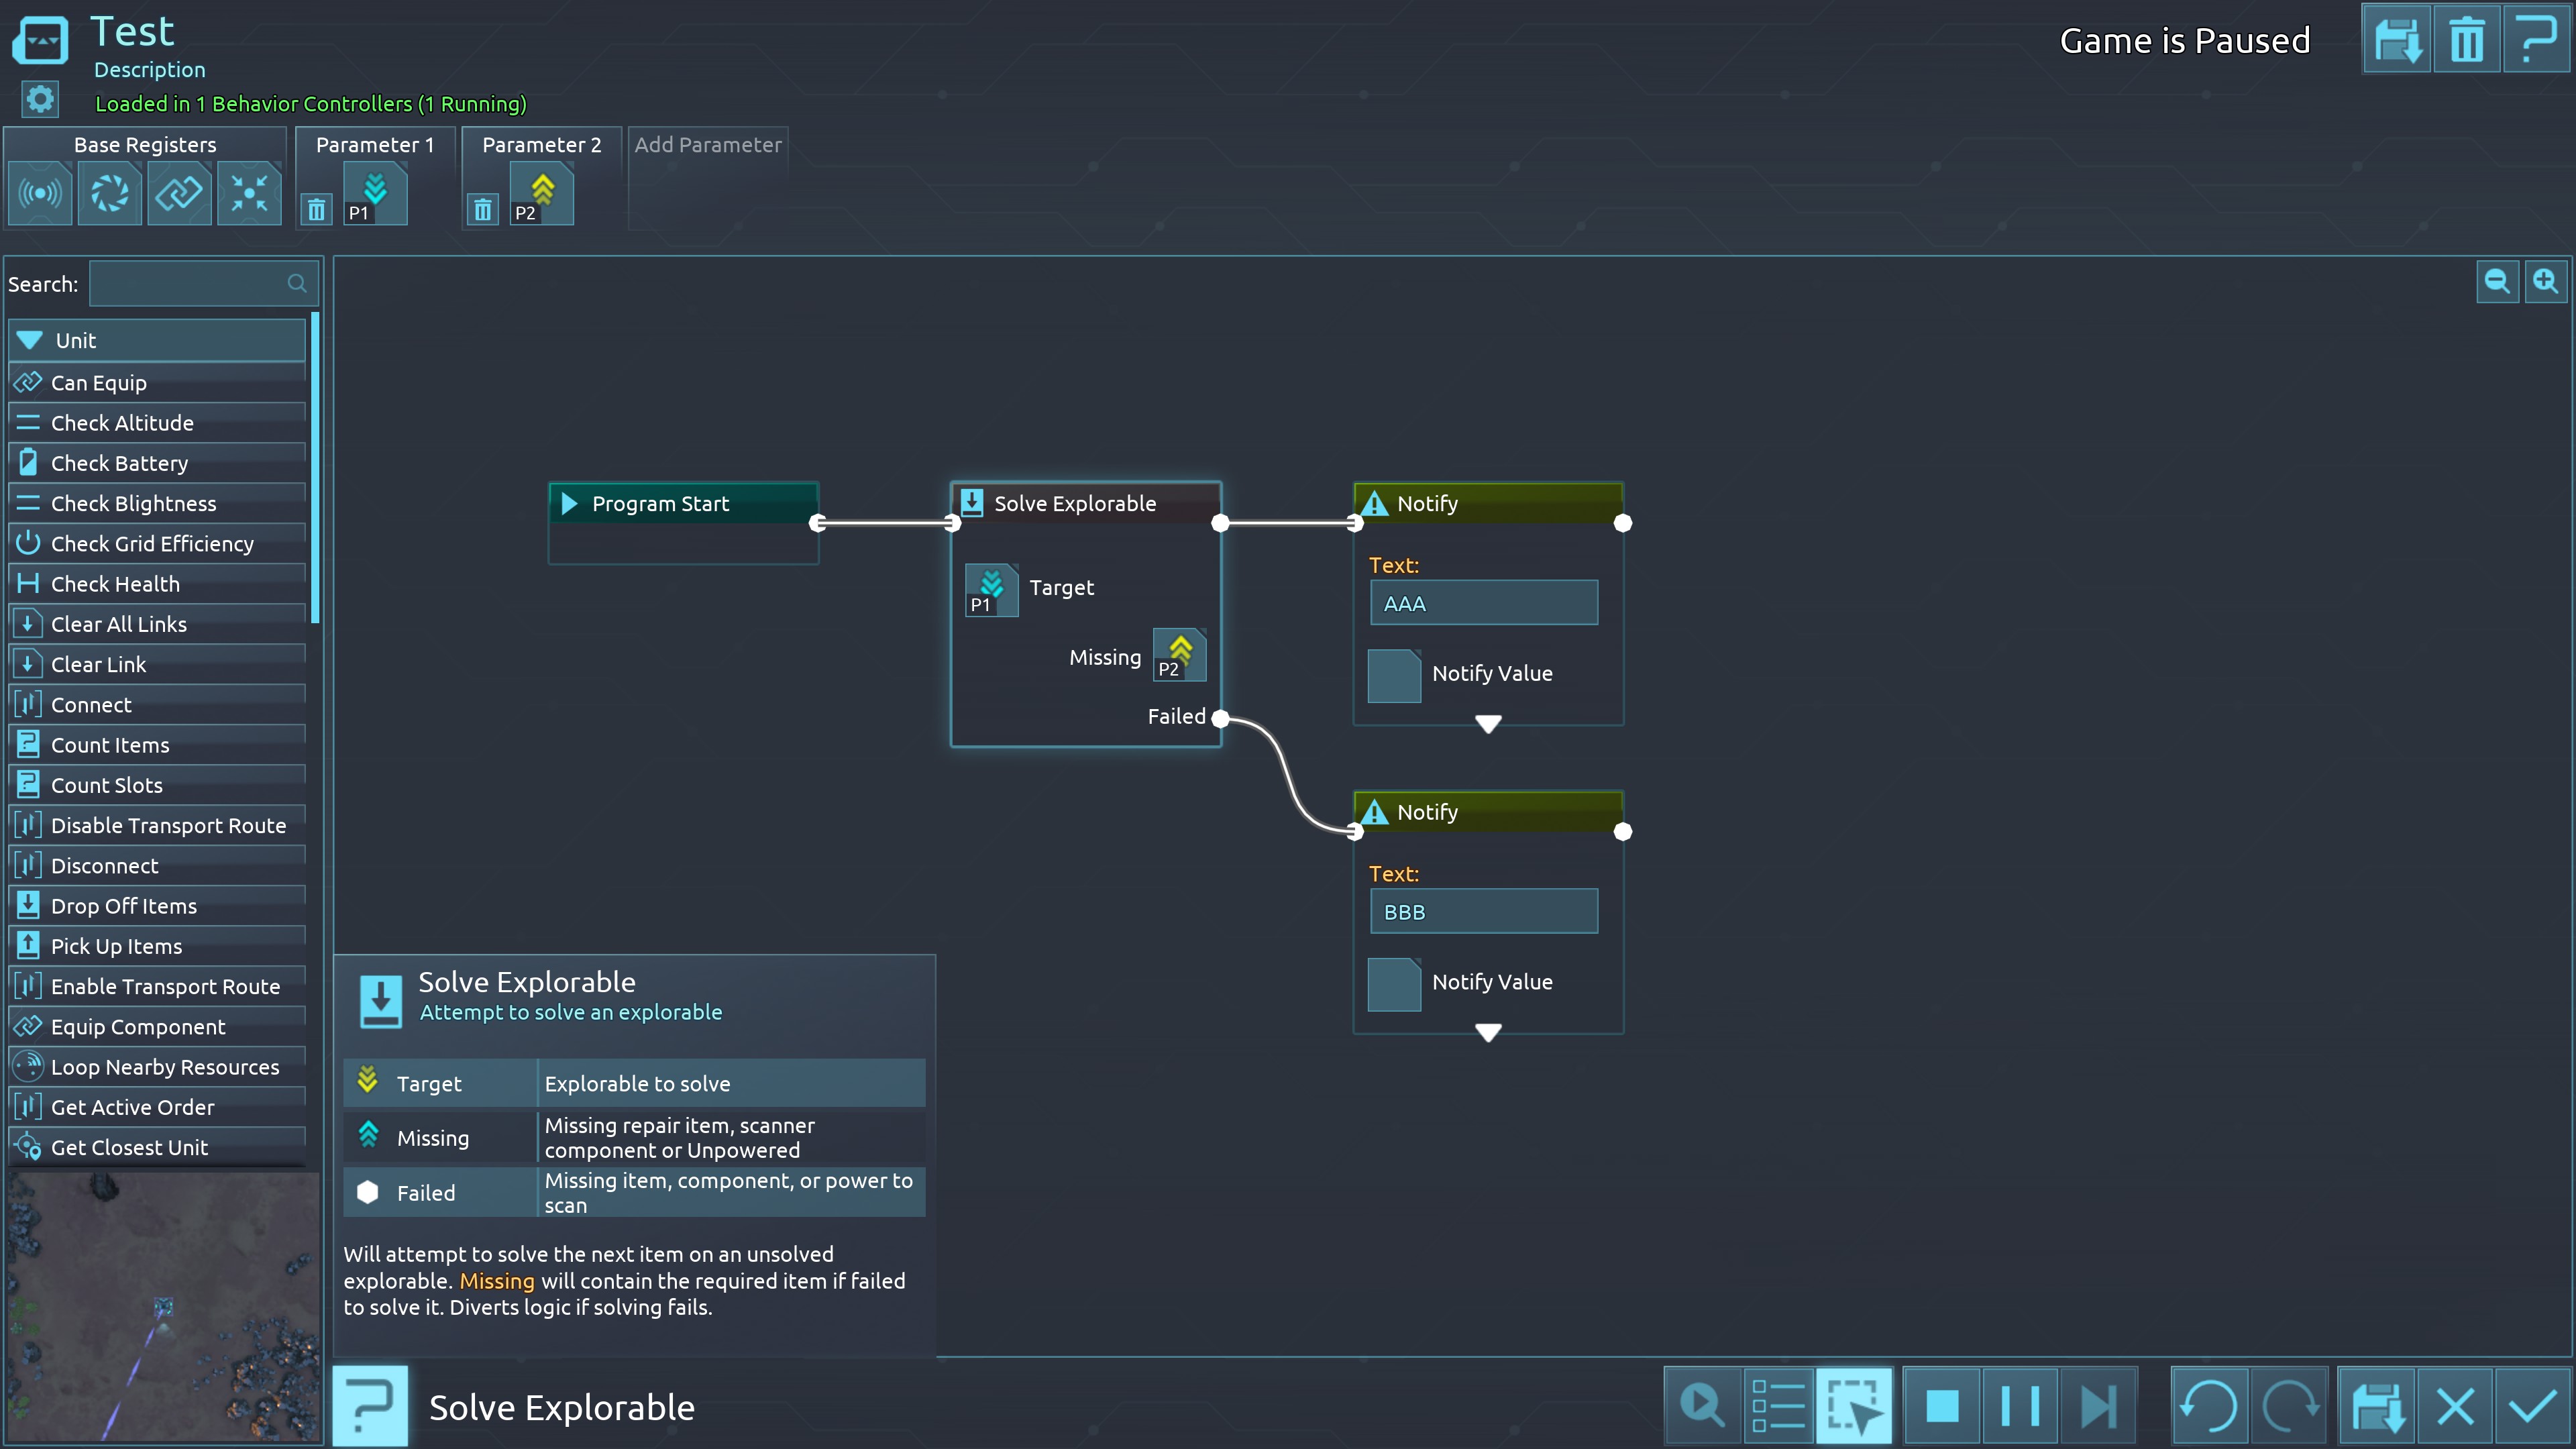Screen dimensions: 2576x1449
Task: Expand the AAA Notify node arrow
Action: pos(1488,723)
